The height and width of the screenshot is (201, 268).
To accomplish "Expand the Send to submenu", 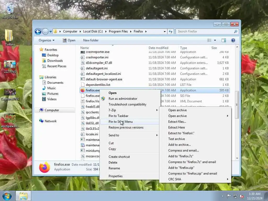I will [x=130, y=135].
